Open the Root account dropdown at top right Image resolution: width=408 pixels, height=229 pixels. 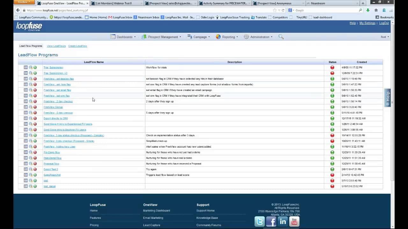384,37
